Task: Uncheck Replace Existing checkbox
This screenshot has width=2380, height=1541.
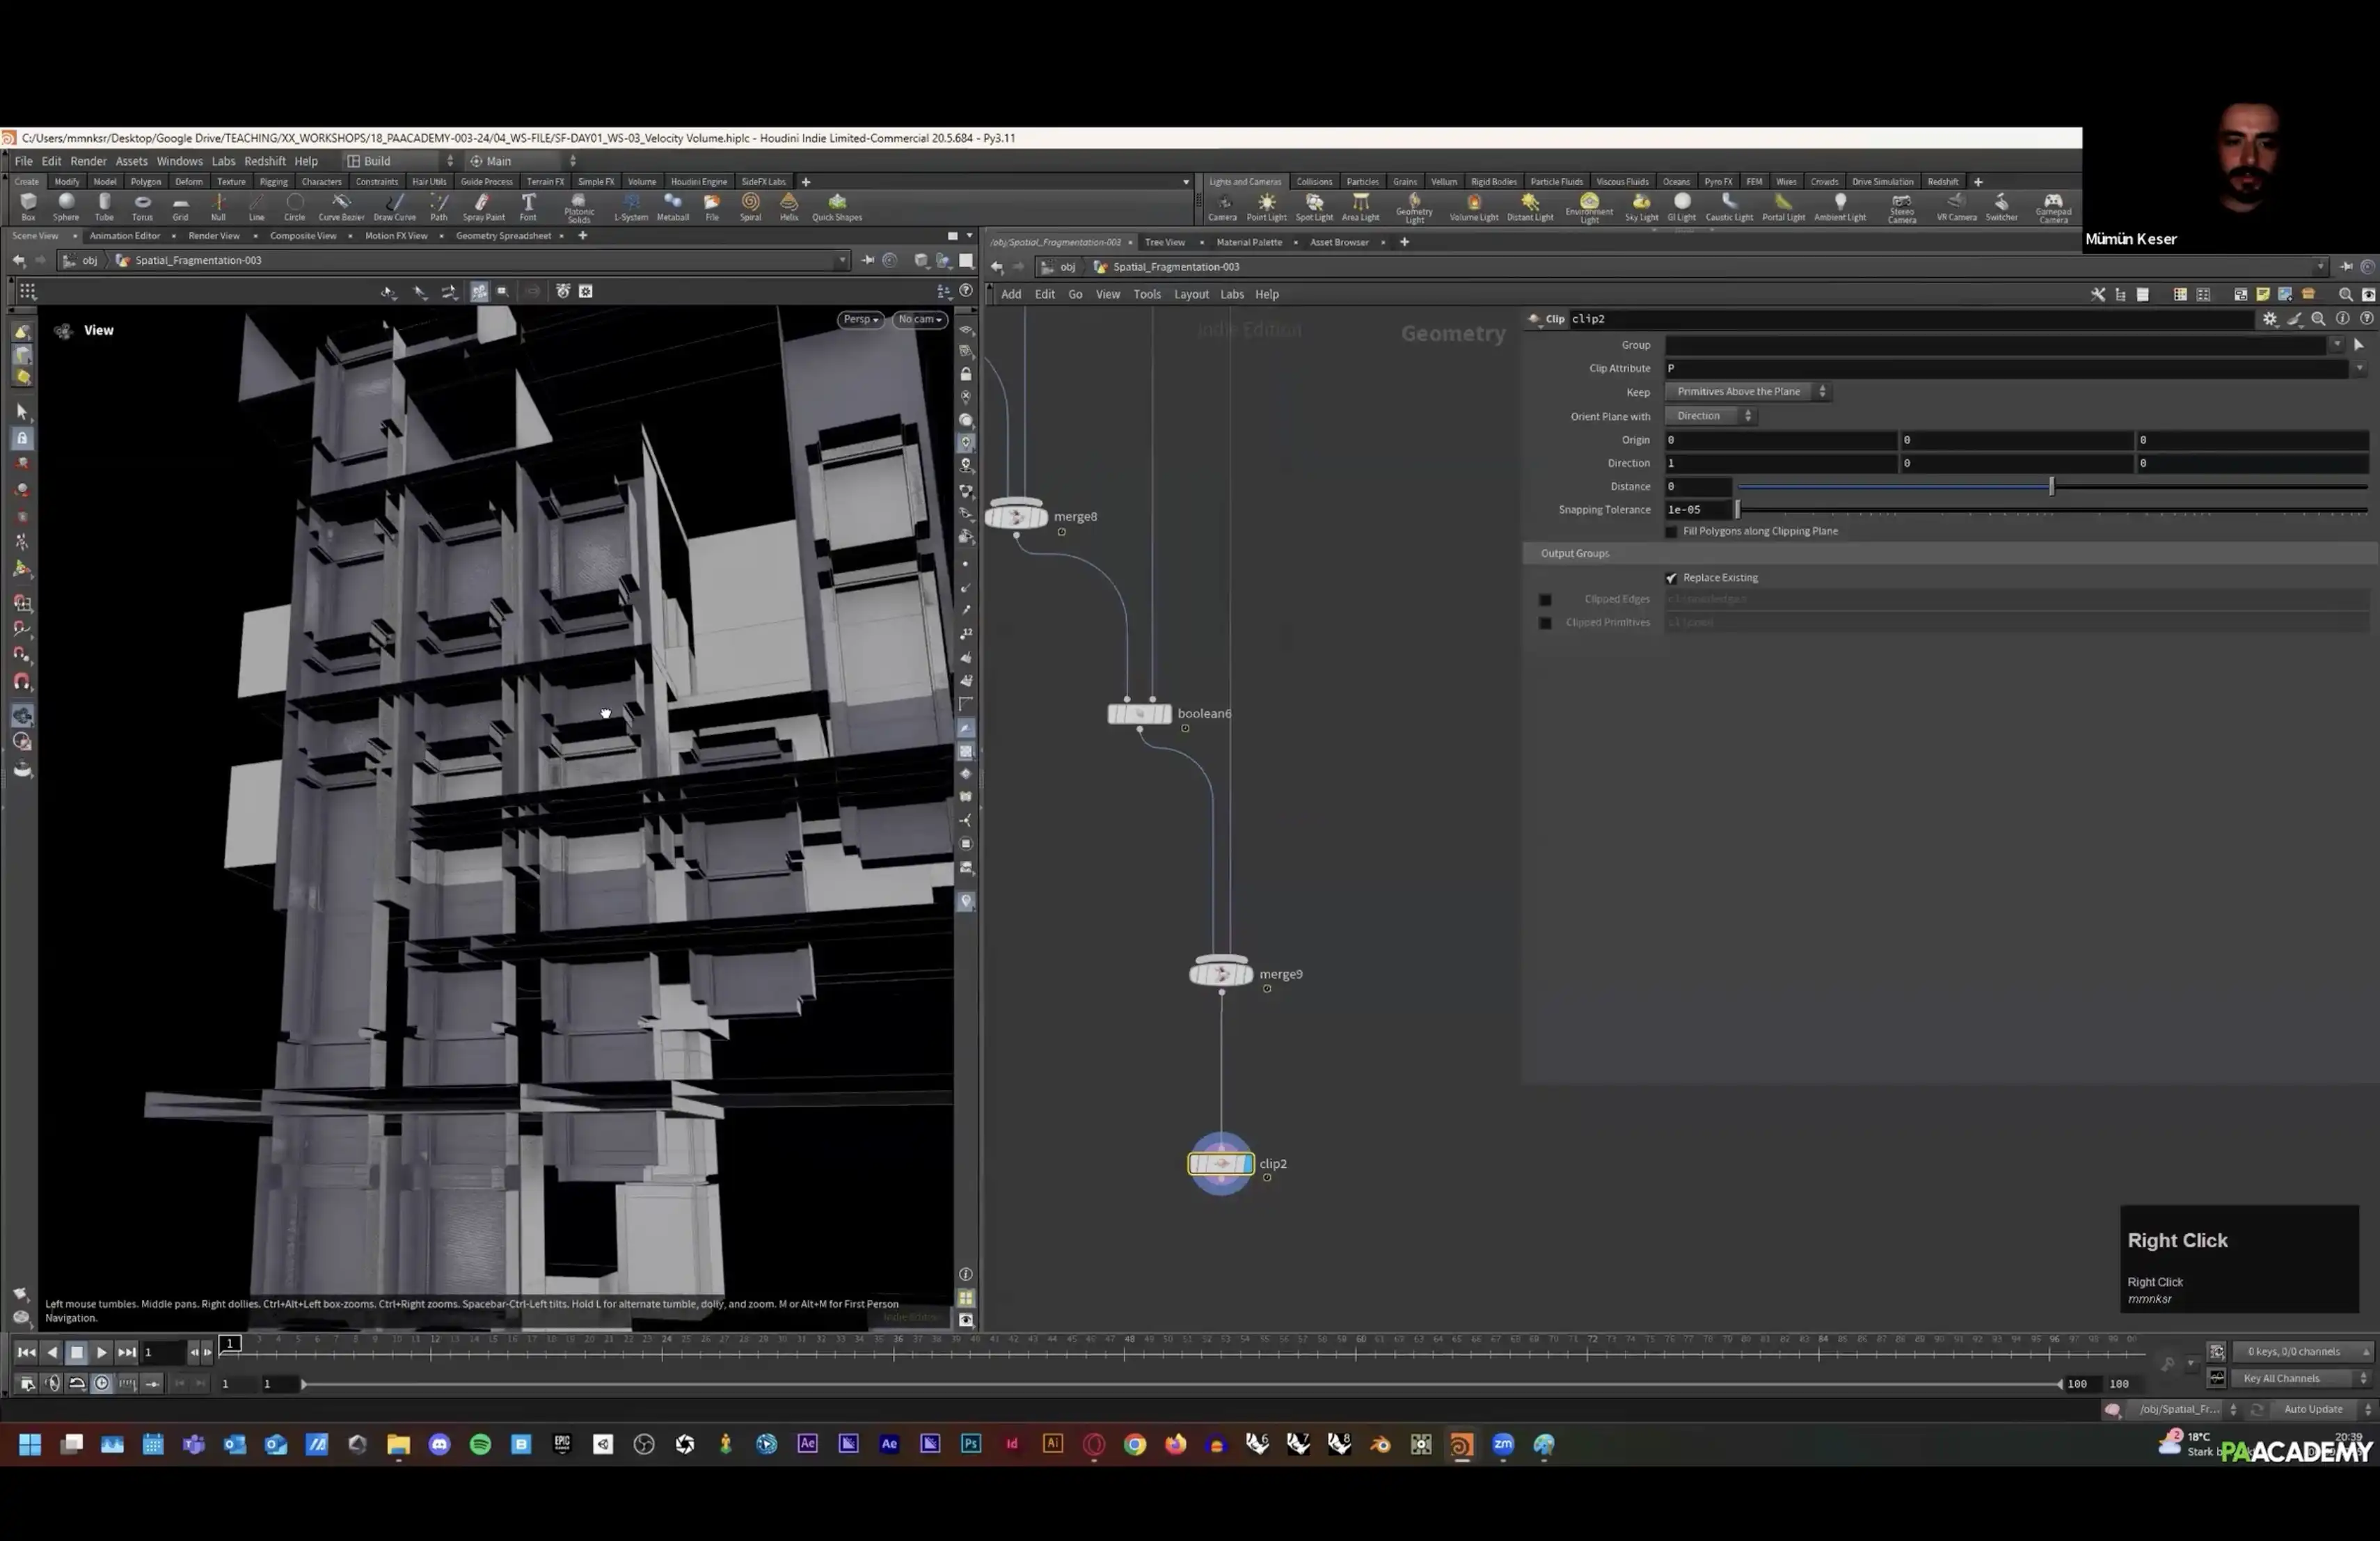Action: [x=1671, y=577]
